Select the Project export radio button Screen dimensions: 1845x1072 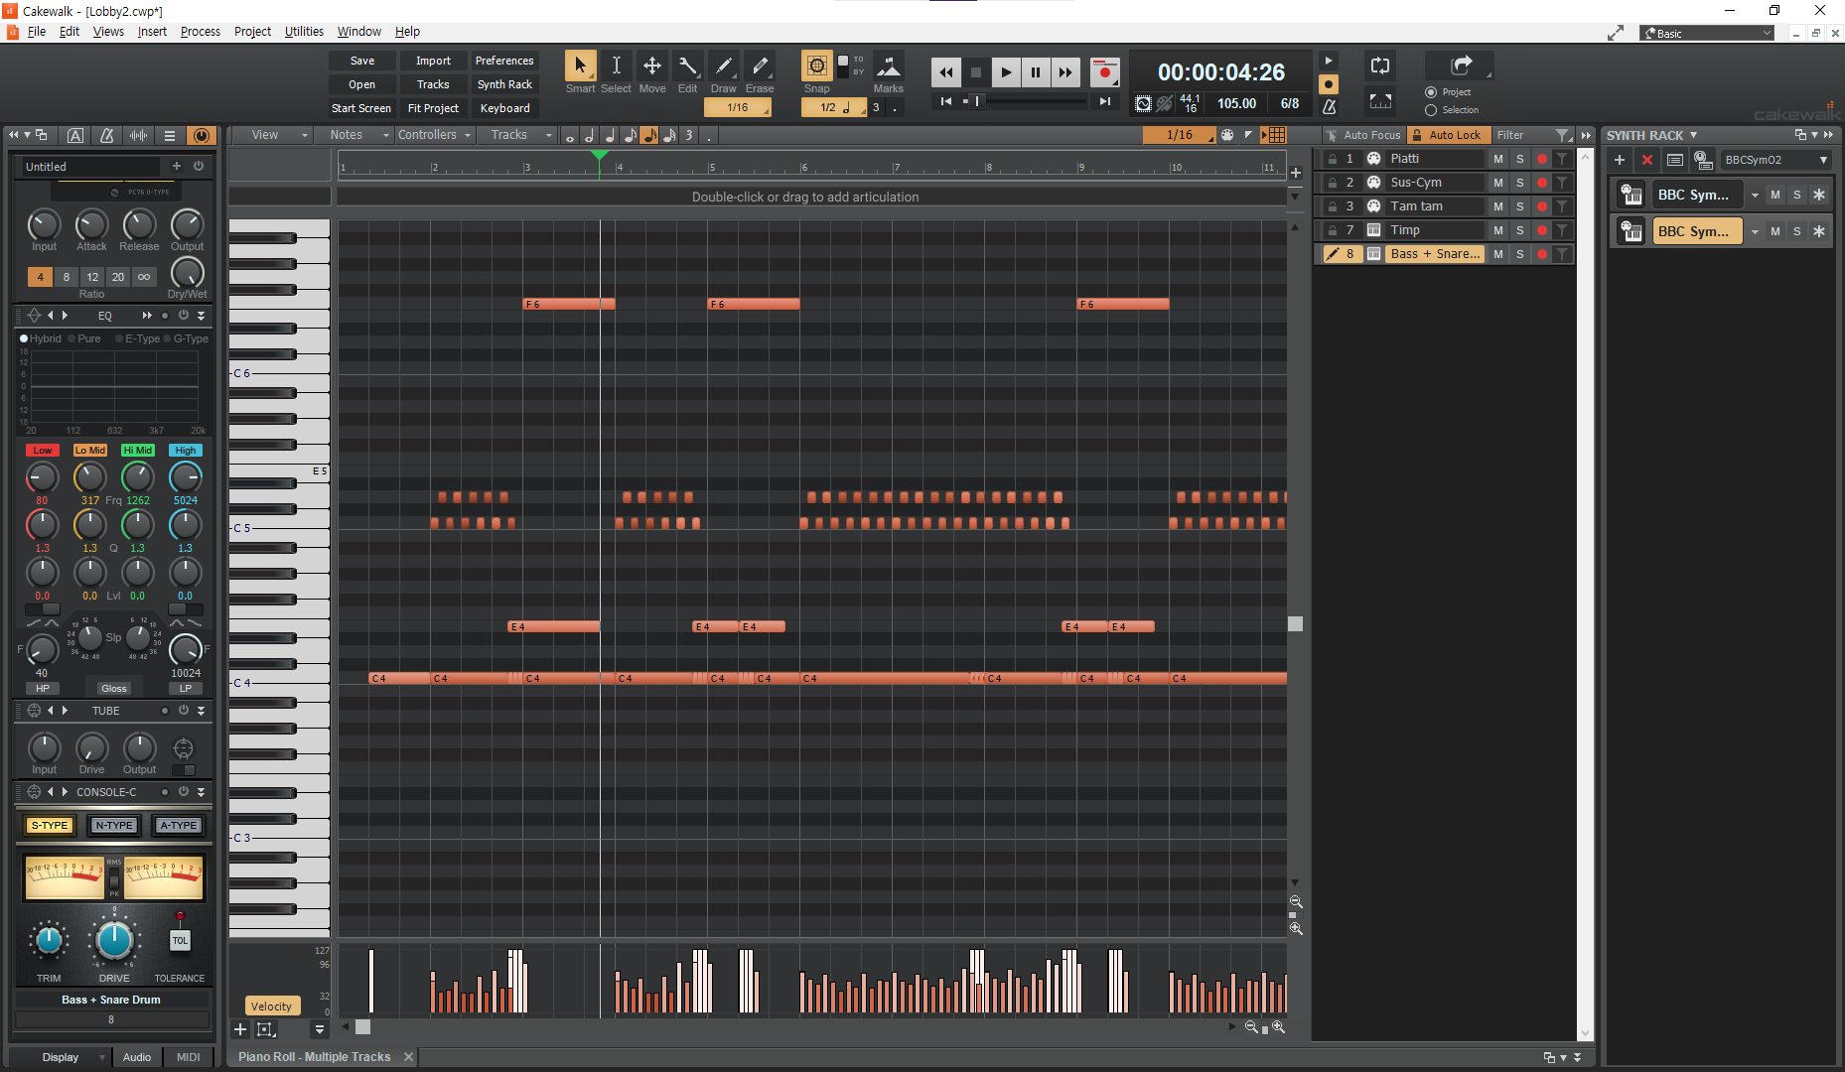coord(1431,92)
